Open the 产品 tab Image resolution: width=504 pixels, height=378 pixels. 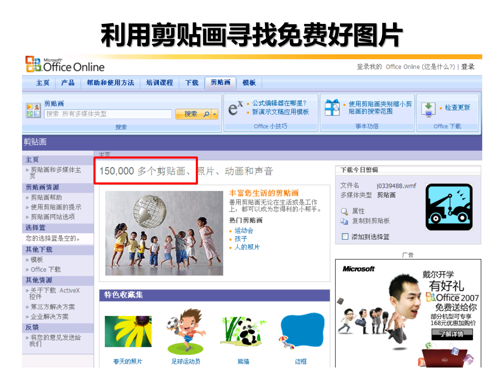(68, 83)
